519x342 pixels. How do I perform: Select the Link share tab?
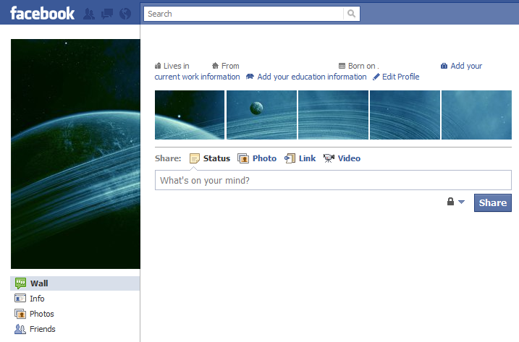tap(300, 158)
